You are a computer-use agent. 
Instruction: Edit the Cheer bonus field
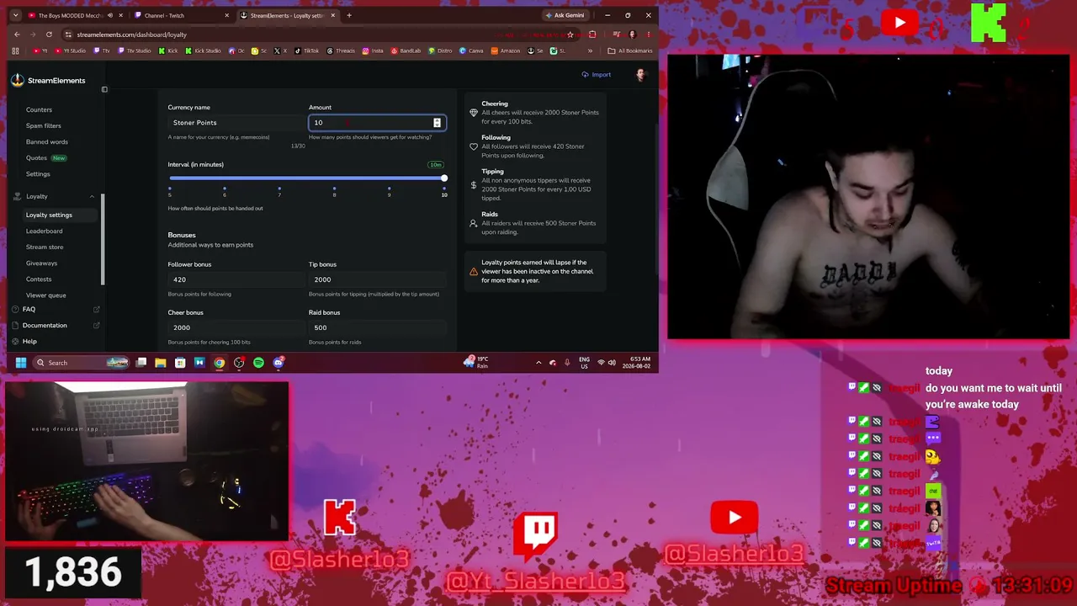pos(236,327)
